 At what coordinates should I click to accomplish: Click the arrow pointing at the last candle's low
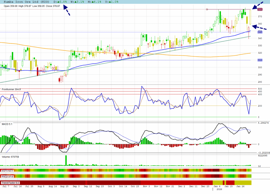coord(259,27)
